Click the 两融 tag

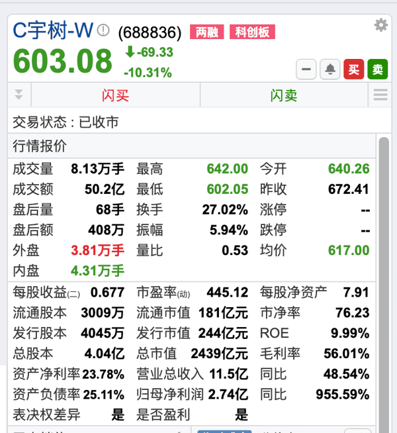[207, 32]
